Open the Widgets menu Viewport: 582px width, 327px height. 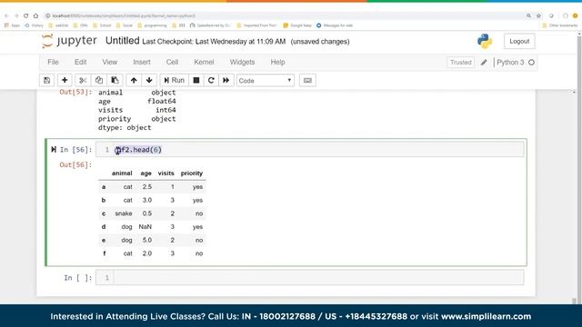(x=243, y=62)
